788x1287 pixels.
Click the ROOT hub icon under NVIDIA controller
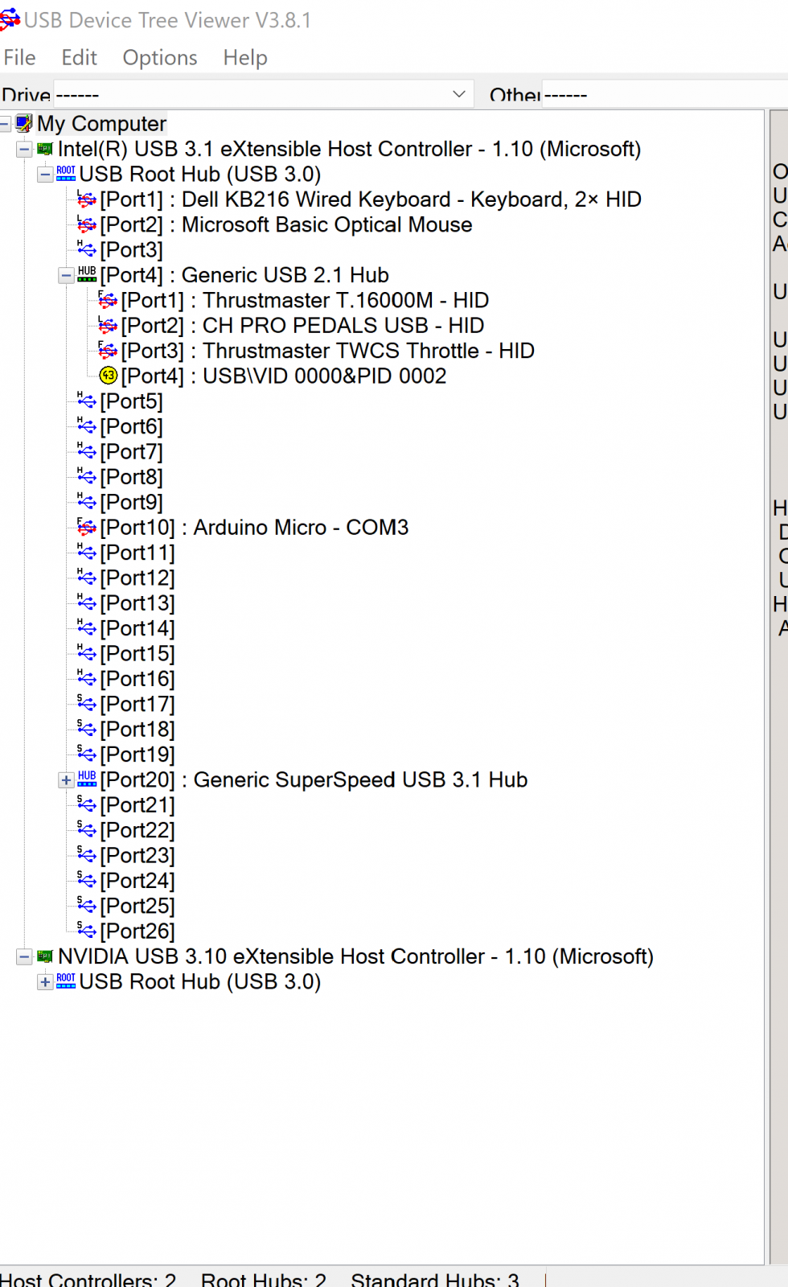66,981
